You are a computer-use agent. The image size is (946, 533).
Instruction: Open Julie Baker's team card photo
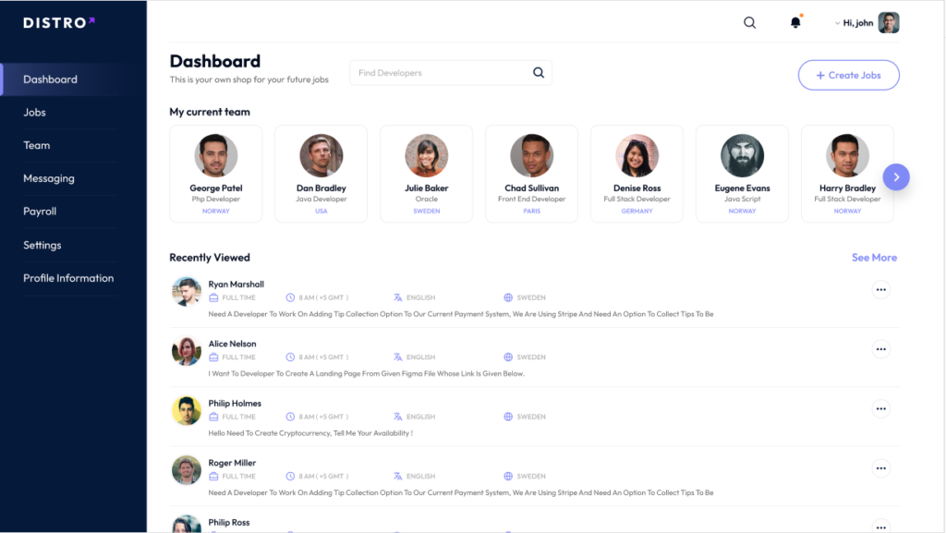pyautogui.click(x=427, y=155)
